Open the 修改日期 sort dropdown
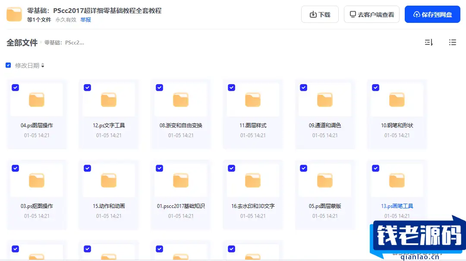The width and height of the screenshot is (466, 261). click(30, 66)
